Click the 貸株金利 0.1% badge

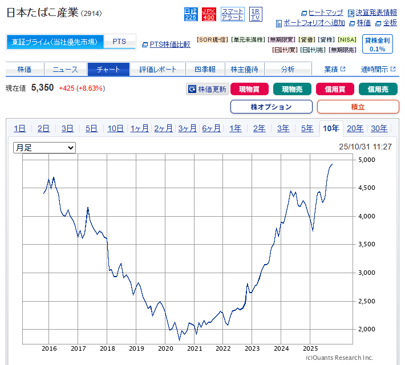coord(378,44)
